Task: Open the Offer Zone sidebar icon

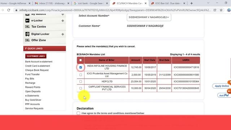Action: 27,40
